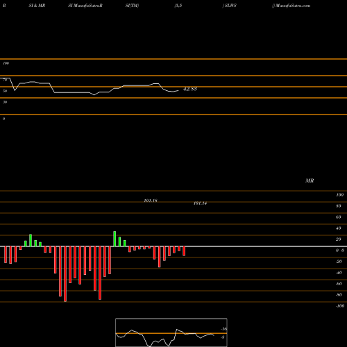Viewport: 347px width, 347px height.
Task: Click the 50 level label on RSI axis
Action: [x=5, y=91]
